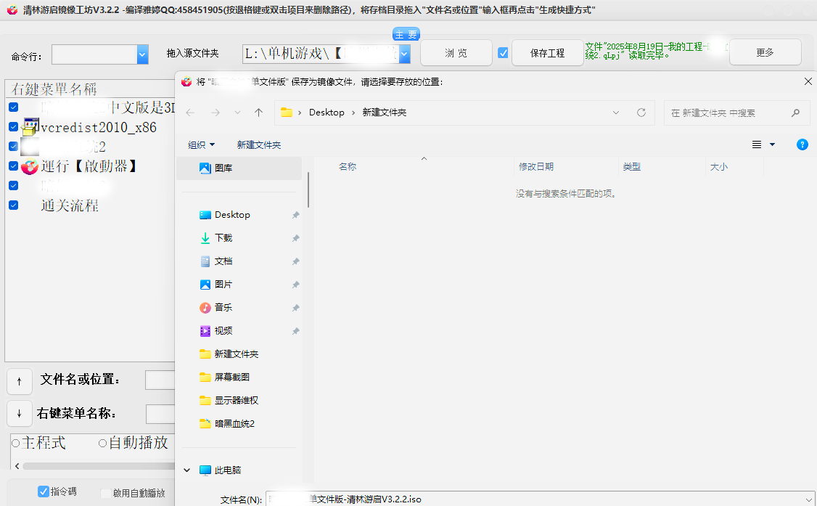Open the 组织 dropdown in the dialog

point(201,144)
